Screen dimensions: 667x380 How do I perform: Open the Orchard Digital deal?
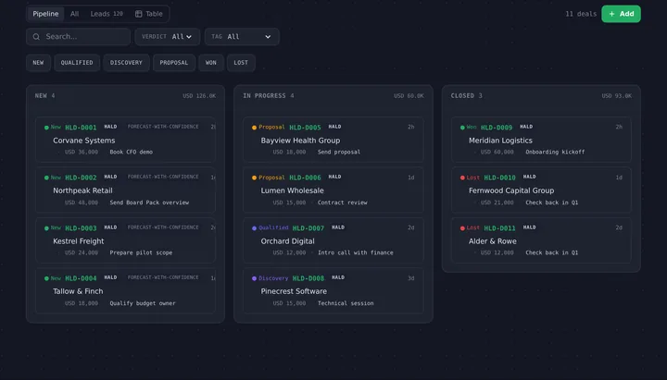tap(333, 239)
